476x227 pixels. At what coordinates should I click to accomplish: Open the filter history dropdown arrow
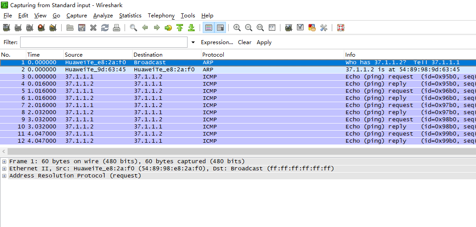pyautogui.click(x=193, y=42)
